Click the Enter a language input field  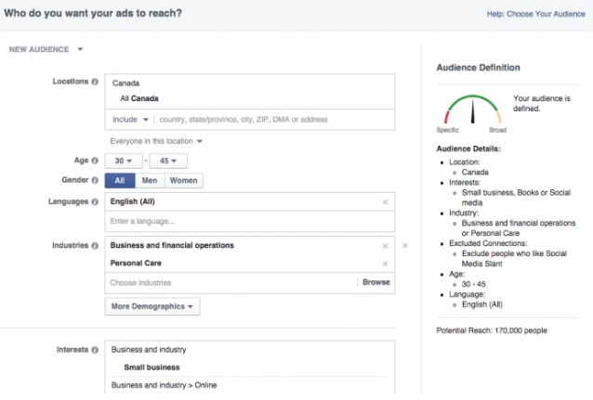pyautogui.click(x=242, y=221)
